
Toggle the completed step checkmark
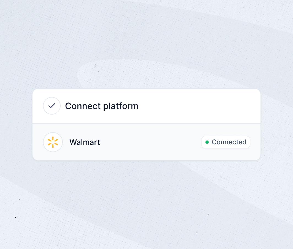52,106
